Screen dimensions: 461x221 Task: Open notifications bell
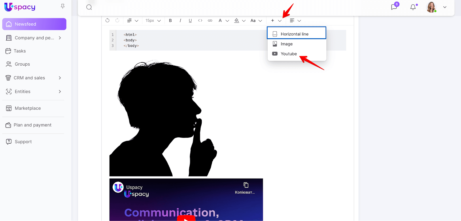413,7
